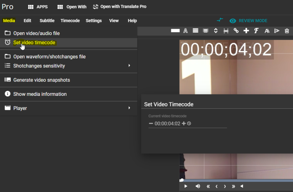
Task: Open the APPS grid launcher
Action: click(x=38, y=7)
